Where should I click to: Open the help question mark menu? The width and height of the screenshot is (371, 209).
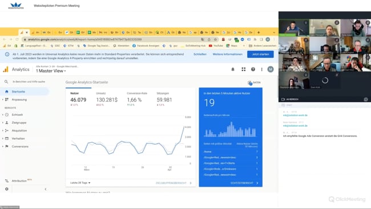(x=253, y=69)
